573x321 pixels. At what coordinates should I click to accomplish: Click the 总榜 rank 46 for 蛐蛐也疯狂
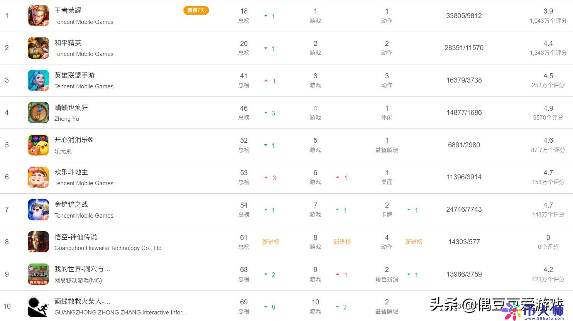tap(244, 113)
